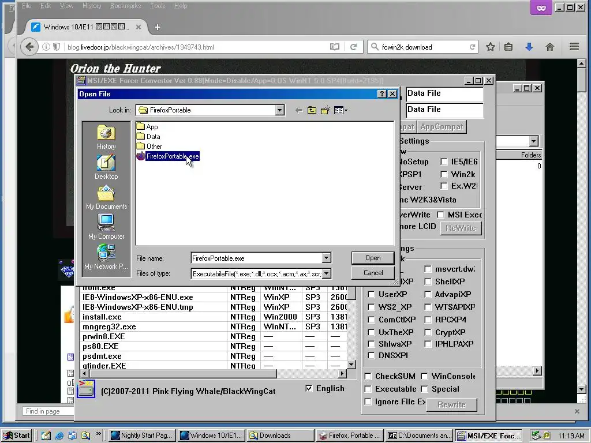
Task: Click the Find in page field
Action: (47, 411)
